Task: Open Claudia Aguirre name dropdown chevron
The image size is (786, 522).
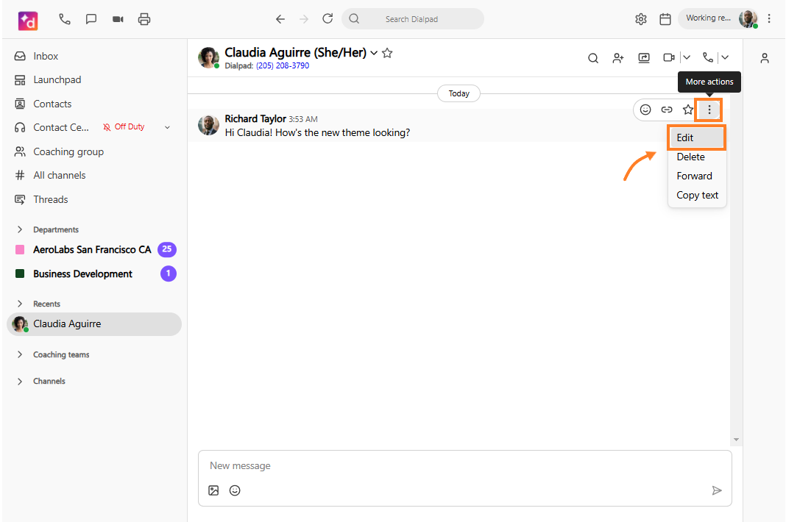Action: (374, 53)
